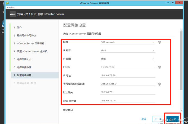Click the 上一步 back button
Screen dimensions: 188x124
pyautogui.click(x=158, y=119)
